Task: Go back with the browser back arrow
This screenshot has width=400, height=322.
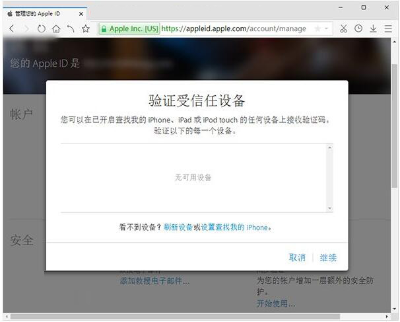Action: [x=11, y=28]
